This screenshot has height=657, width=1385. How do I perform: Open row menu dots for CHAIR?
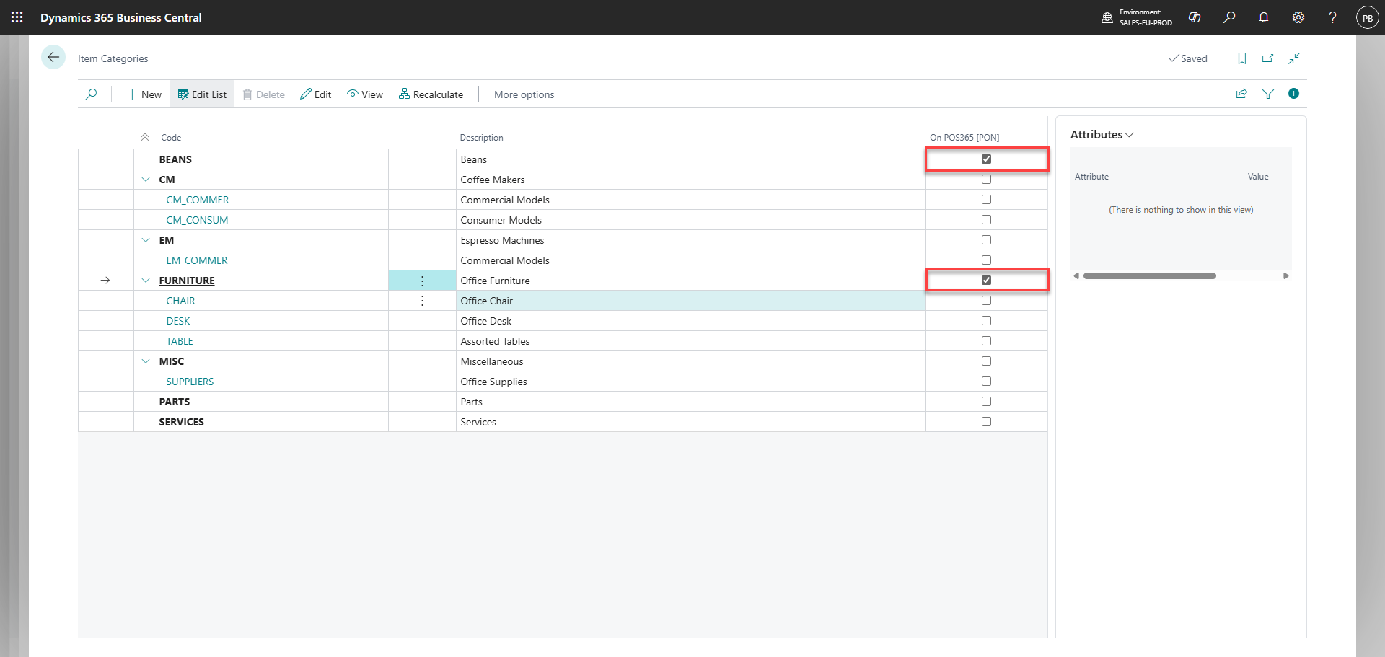[422, 301]
